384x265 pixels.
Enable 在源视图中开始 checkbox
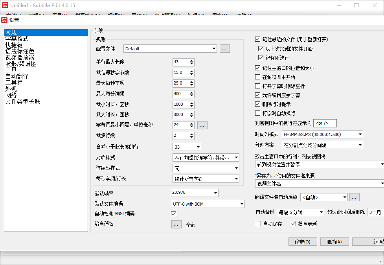(x=257, y=77)
